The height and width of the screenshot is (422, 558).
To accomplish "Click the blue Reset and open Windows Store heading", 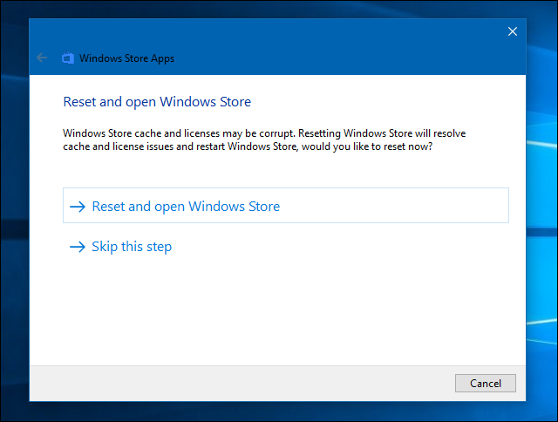I will coord(157,102).
